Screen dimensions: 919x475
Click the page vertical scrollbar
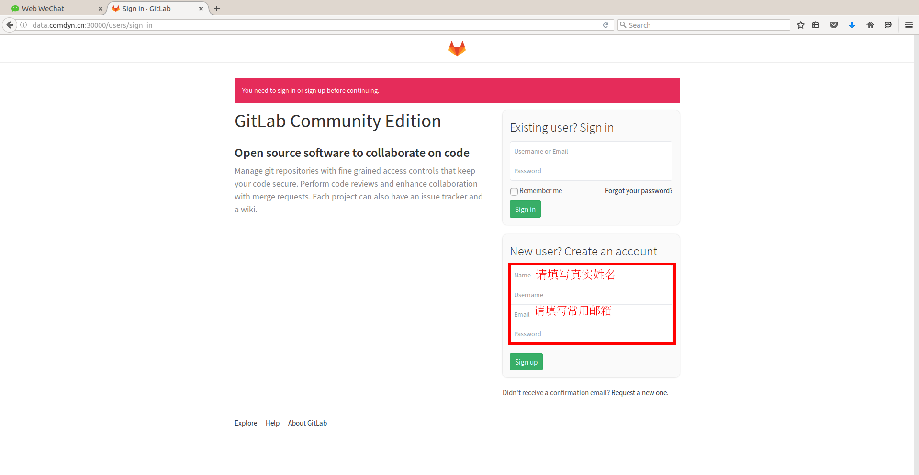(916, 254)
